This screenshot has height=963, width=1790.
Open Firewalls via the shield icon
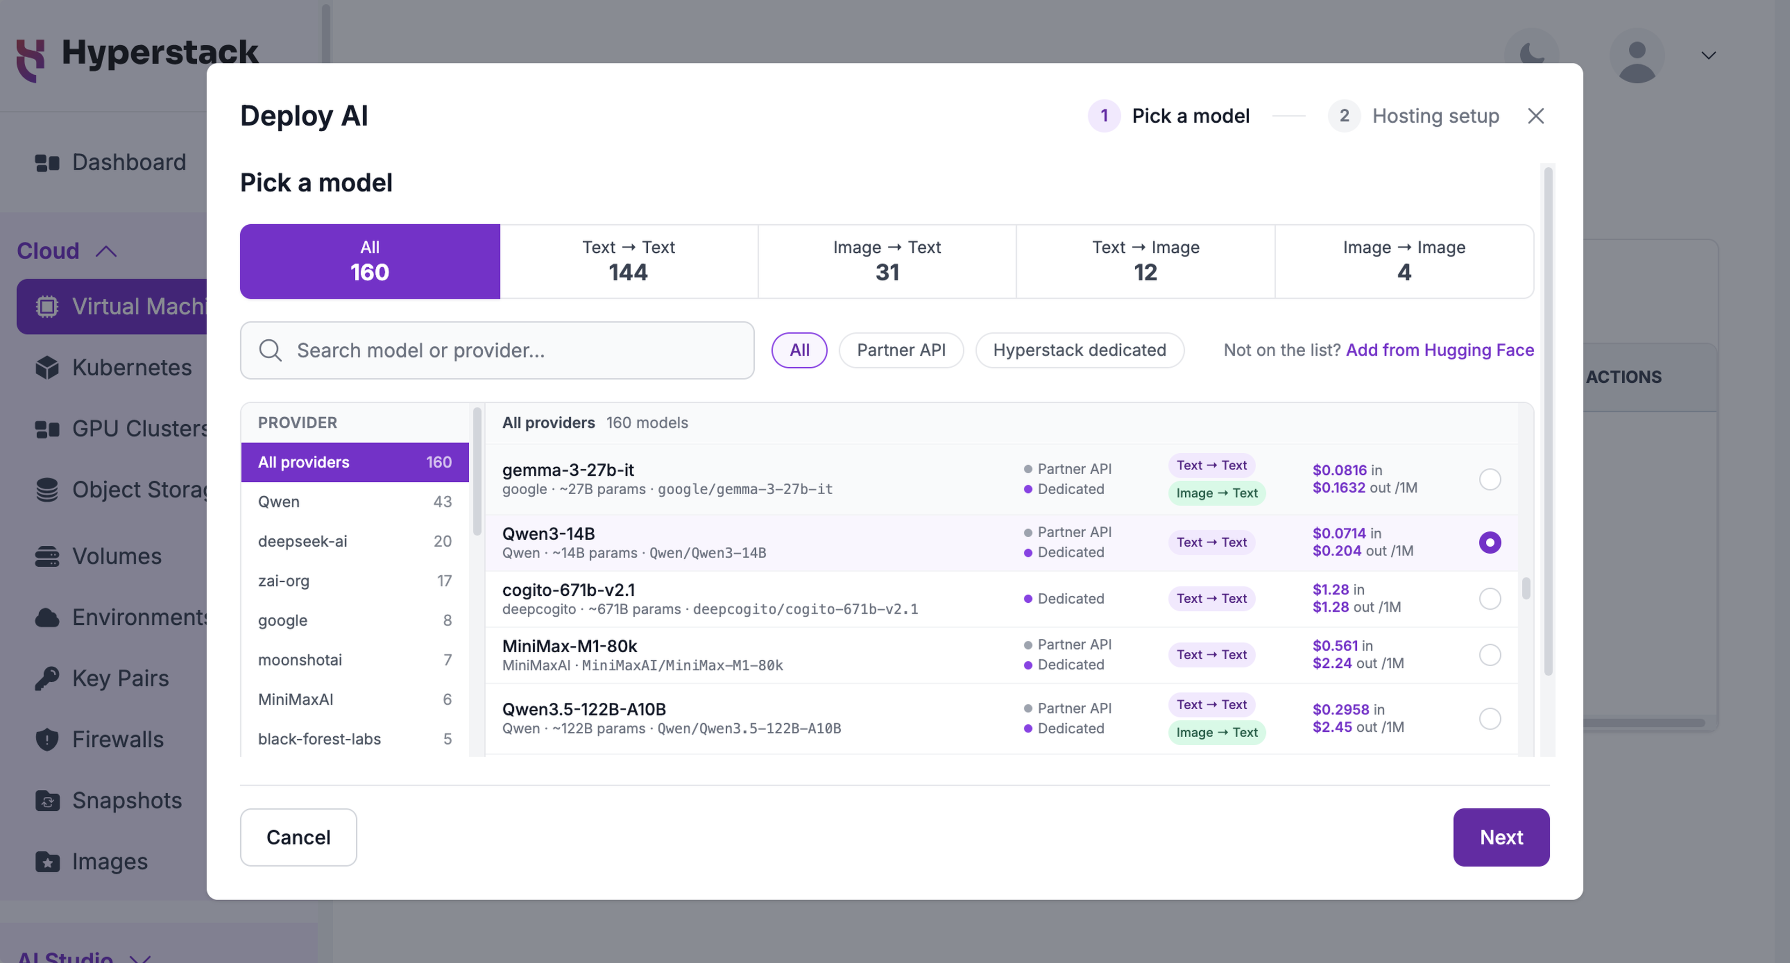(47, 739)
